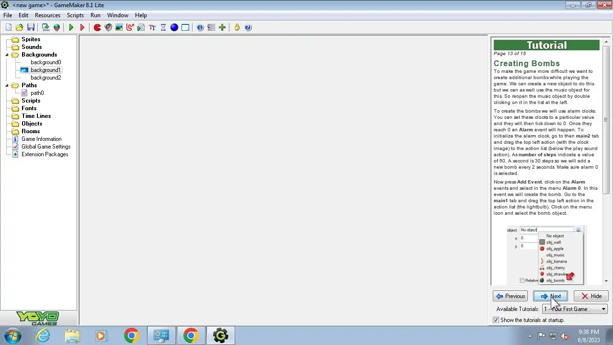Run the game with green arrow
The image size is (613, 345).
71,27
